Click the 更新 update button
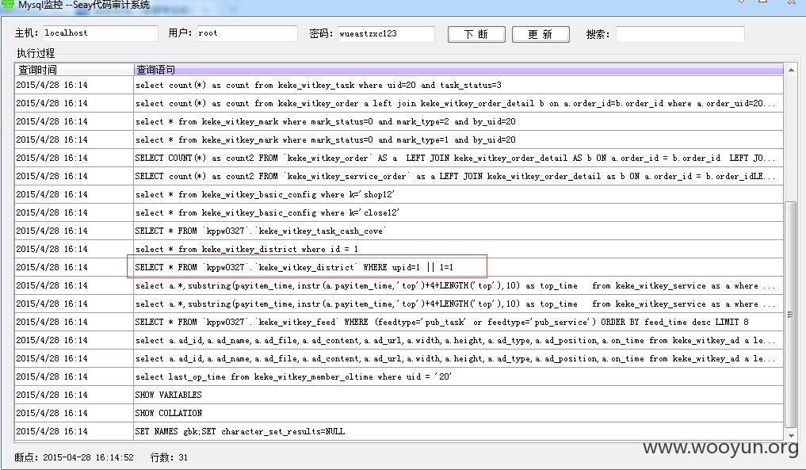806x470 pixels. tap(541, 34)
